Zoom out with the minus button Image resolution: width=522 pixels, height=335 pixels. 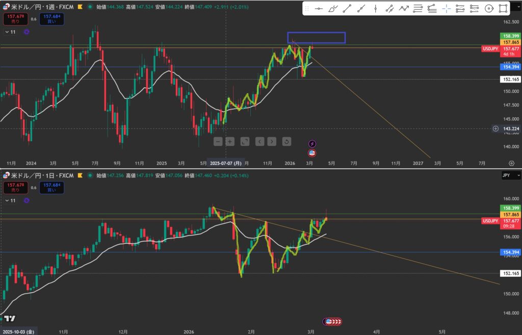(218, 141)
